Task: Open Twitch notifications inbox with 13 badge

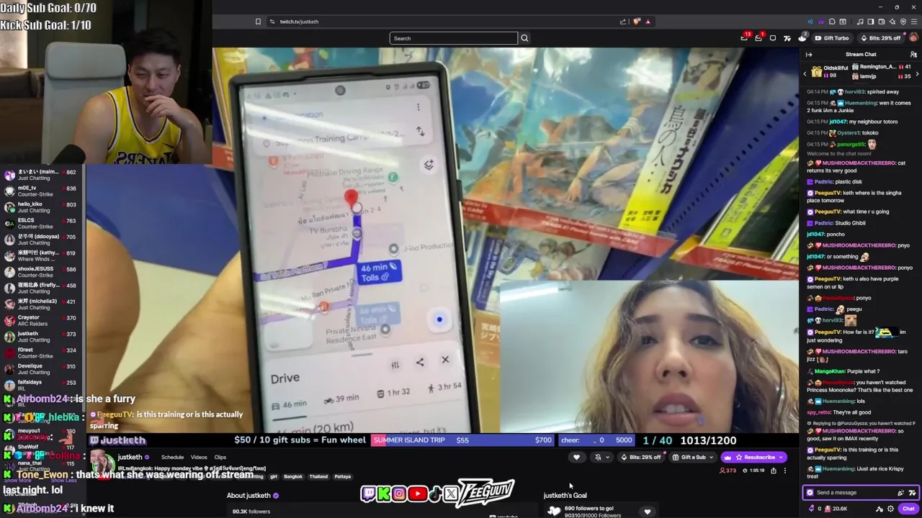Action: [x=745, y=38]
